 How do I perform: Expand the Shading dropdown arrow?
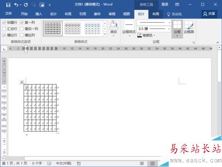click(114, 36)
